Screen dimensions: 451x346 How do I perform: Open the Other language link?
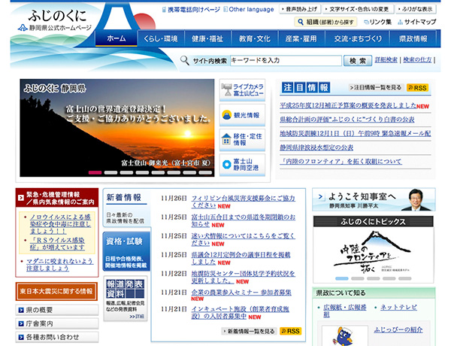pyautogui.click(x=250, y=9)
